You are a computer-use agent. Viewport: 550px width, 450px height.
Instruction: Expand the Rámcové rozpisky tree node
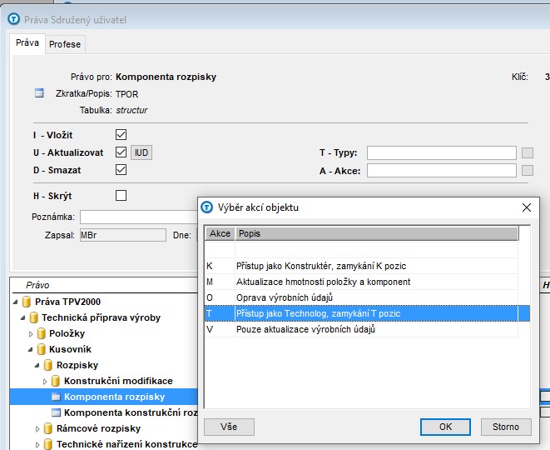tap(37, 428)
